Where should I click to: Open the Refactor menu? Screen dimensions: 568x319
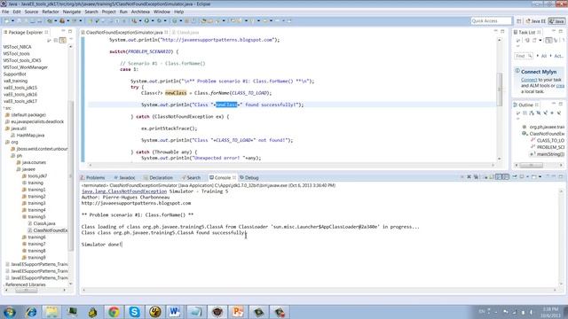coord(51,12)
